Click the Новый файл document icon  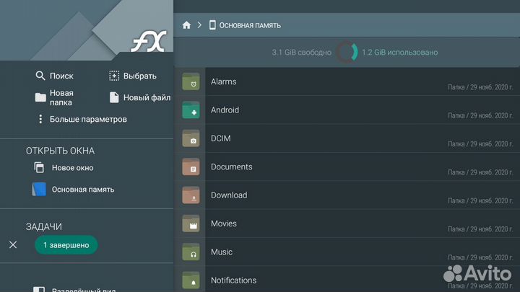(114, 97)
